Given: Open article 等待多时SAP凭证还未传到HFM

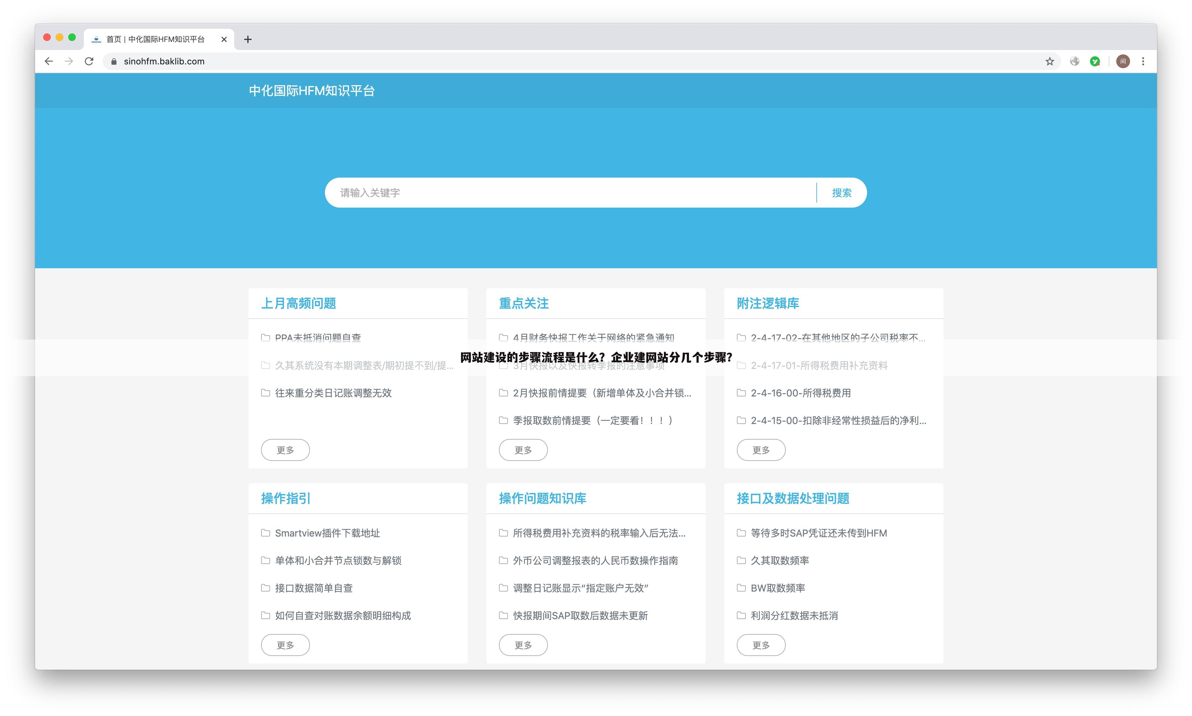Looking at the screenshot, I should 819,533.
